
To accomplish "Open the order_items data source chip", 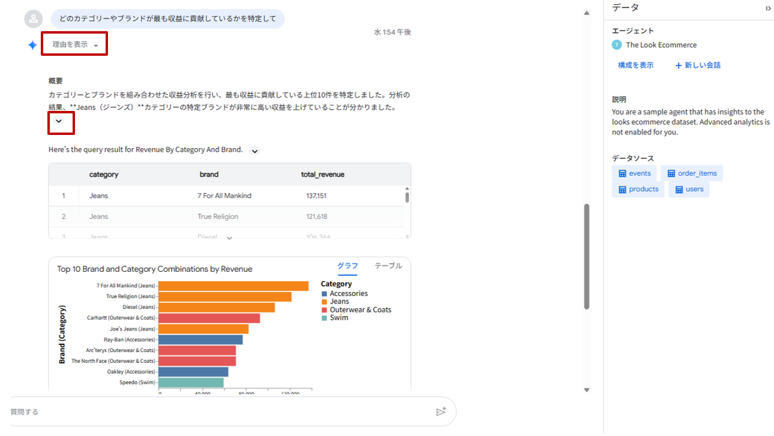I will [691, 173].
